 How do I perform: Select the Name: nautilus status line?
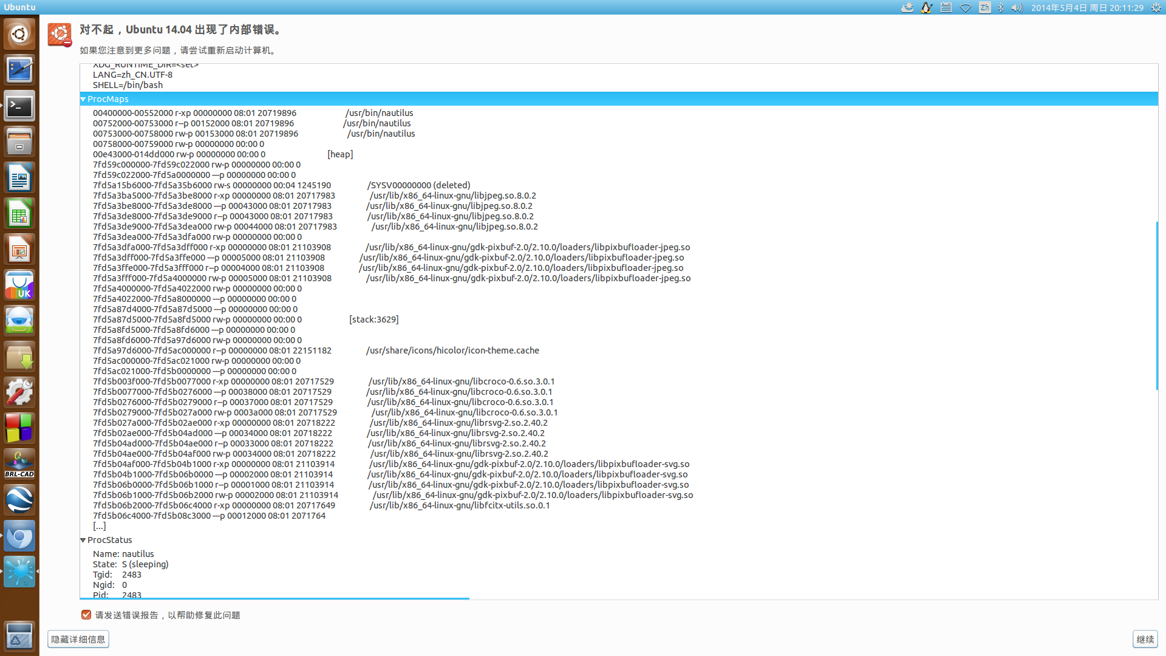[124, 554]
